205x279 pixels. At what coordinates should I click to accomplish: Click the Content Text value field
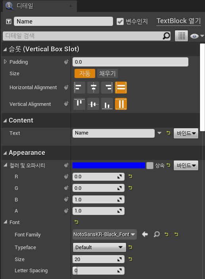tap(113, 133)
